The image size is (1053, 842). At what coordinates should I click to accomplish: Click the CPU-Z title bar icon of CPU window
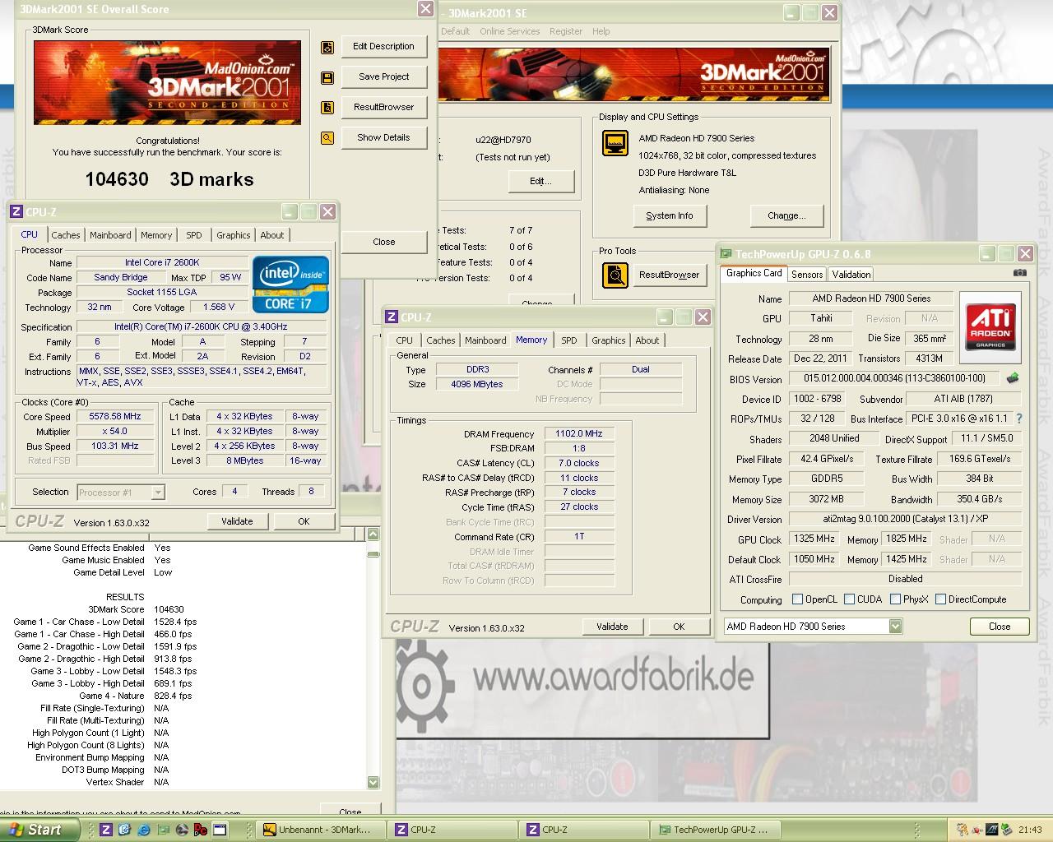(16, 212)
